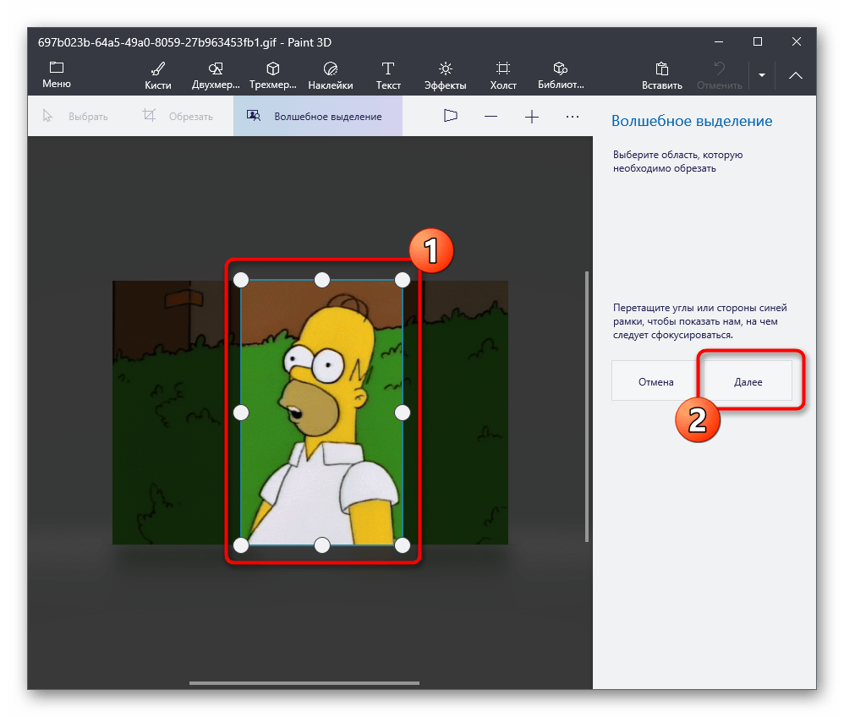Open the three-dots more options menu
The width and height of the screenshot is (844, 717).
573,117
